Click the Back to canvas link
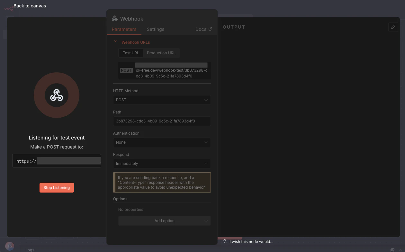405x252 pixels. tap(30, 6)
